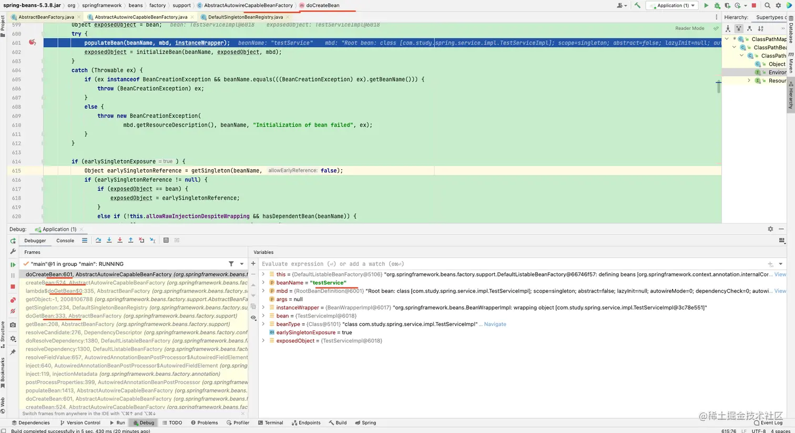Click the Evaluate Expression calculator icon
Screen dimensions: 795x433
coord(166,240)
